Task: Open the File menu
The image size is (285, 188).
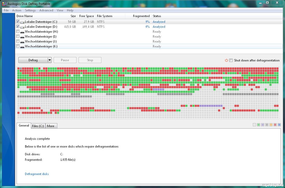Action: tap(6, 10)
